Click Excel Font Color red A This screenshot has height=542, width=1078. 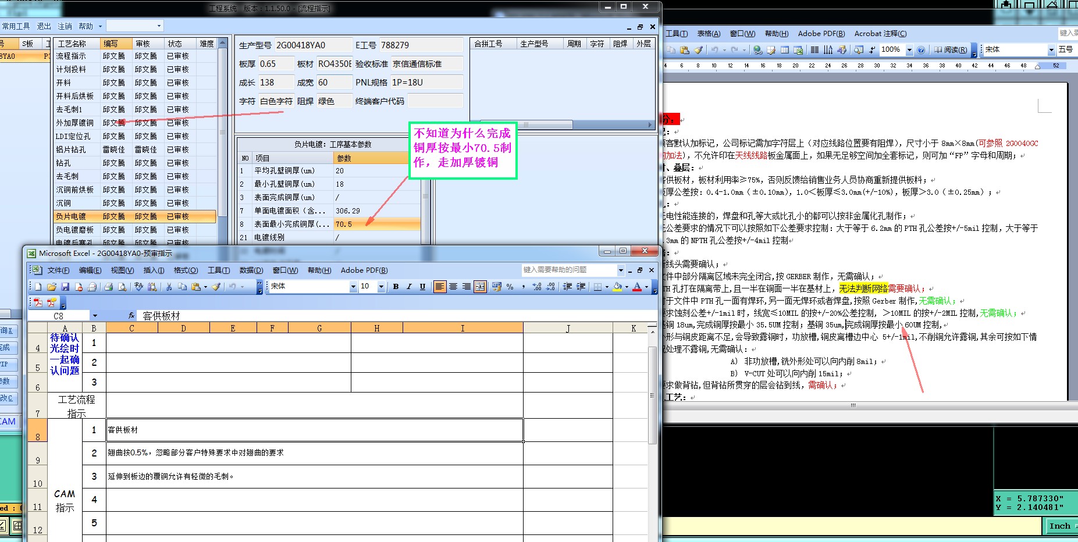(x=637, y=287)
